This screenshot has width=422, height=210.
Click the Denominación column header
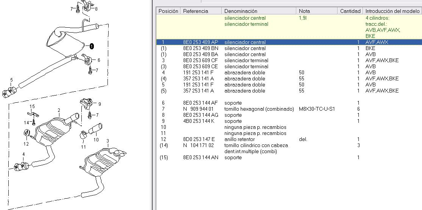coord(241,11)
